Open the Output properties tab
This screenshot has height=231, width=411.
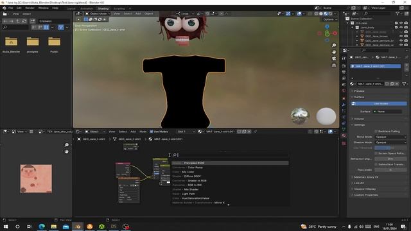point(344,72)
